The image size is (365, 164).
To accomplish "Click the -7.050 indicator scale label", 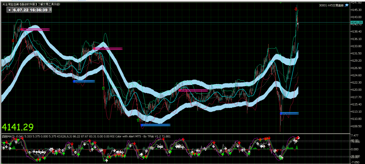I will [355, 162].
